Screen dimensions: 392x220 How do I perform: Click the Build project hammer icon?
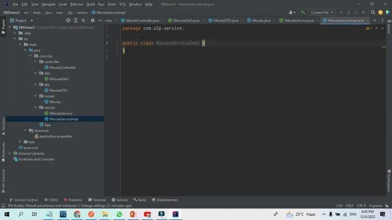tap(303, 12)
